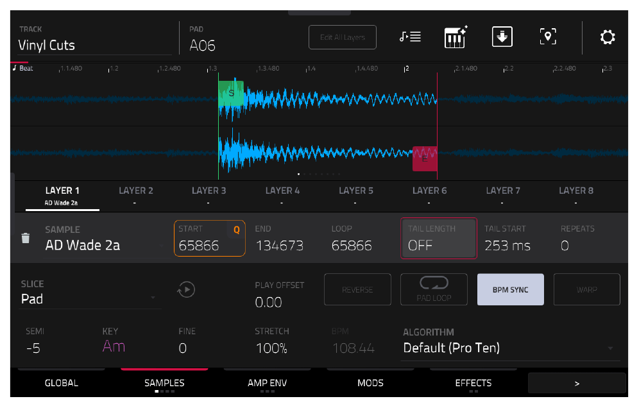Click the Tail Start 253 ms value
The width and height of the screenshot is (639, 408).
point(507,245)
